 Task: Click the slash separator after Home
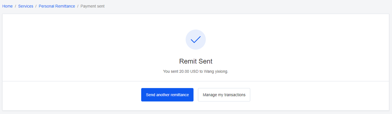15,6
